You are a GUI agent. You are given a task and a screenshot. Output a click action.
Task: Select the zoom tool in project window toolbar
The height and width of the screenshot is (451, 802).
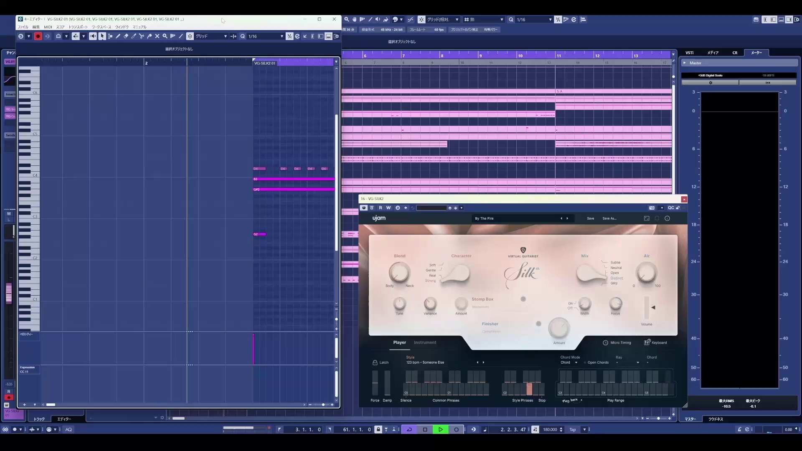click(347, 20)
